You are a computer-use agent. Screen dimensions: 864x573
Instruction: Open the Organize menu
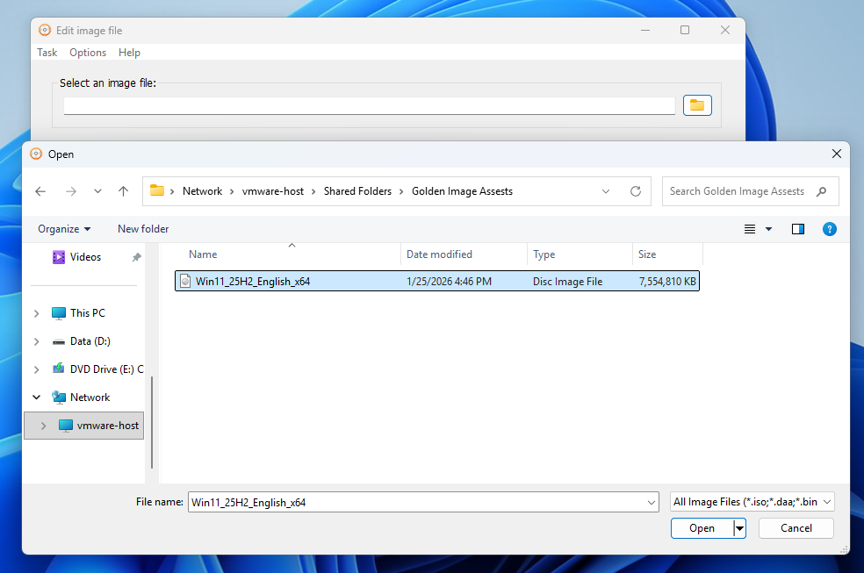[x=64, y=229]
